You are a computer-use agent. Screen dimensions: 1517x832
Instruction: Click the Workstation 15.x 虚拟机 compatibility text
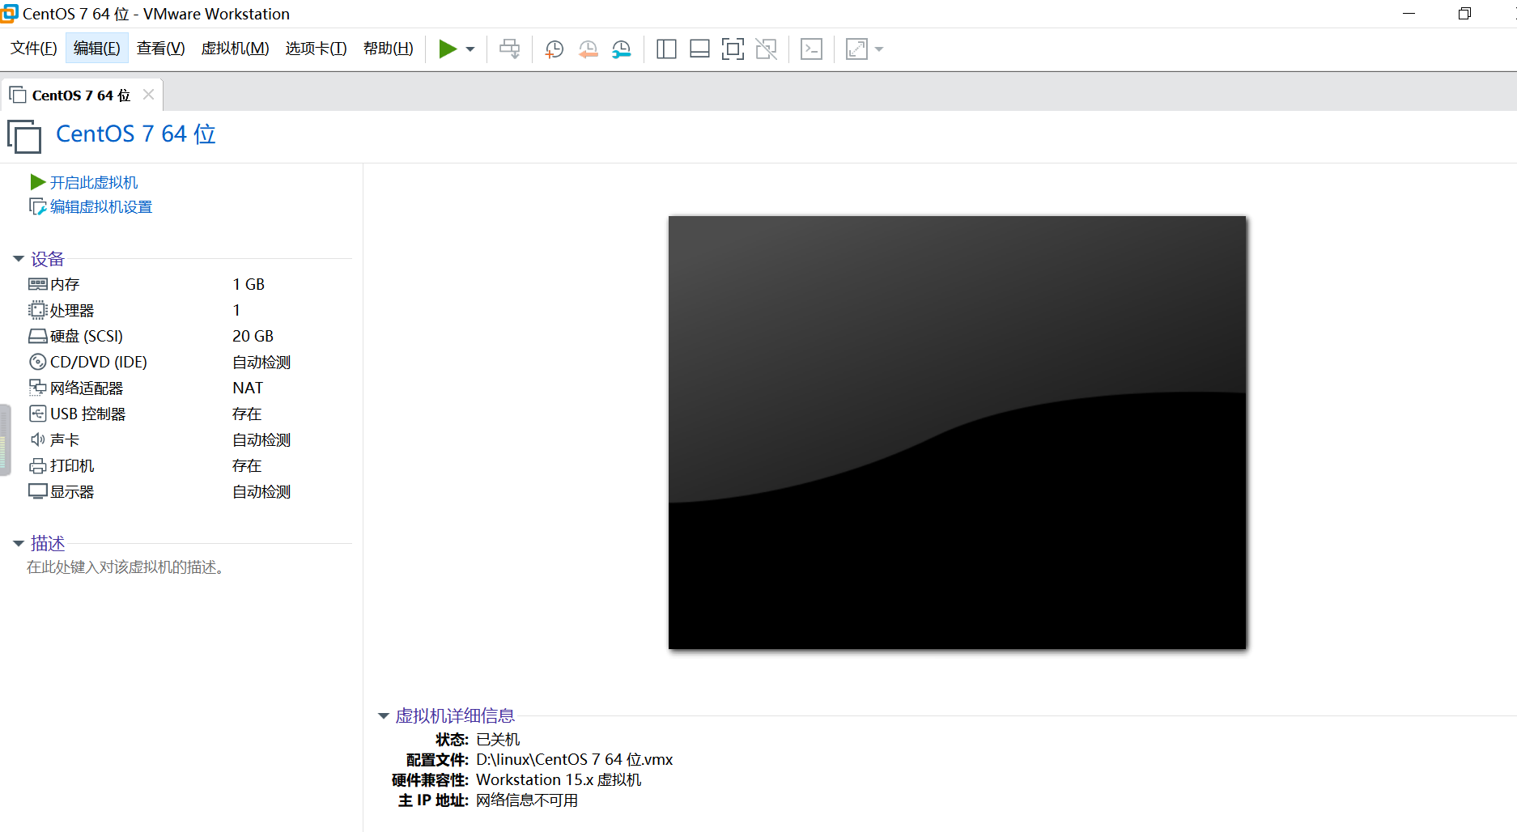pyautogui.click(x=559, y=779)
